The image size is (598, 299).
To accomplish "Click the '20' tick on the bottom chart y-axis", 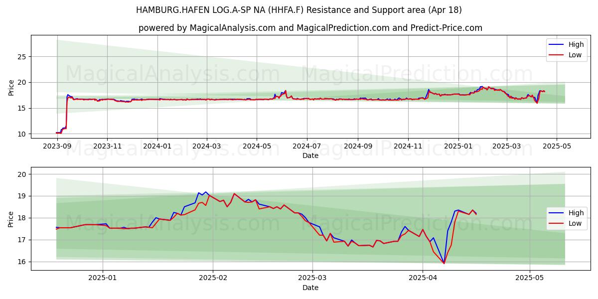I will [x=22, y=174].
